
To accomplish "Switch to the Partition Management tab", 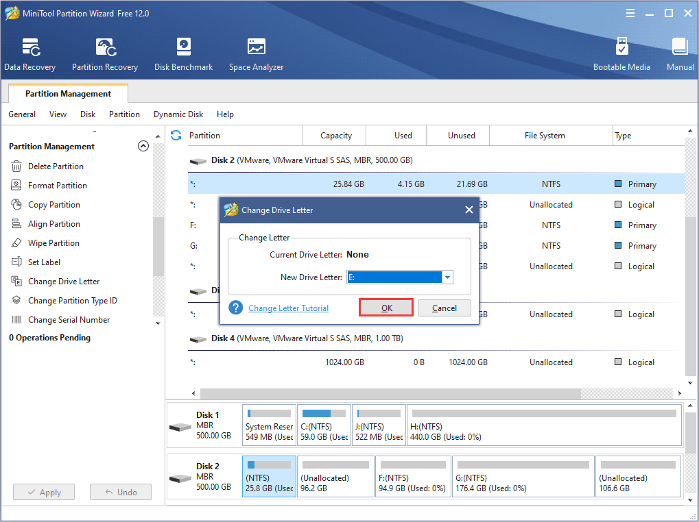I will tap(68, 93).
